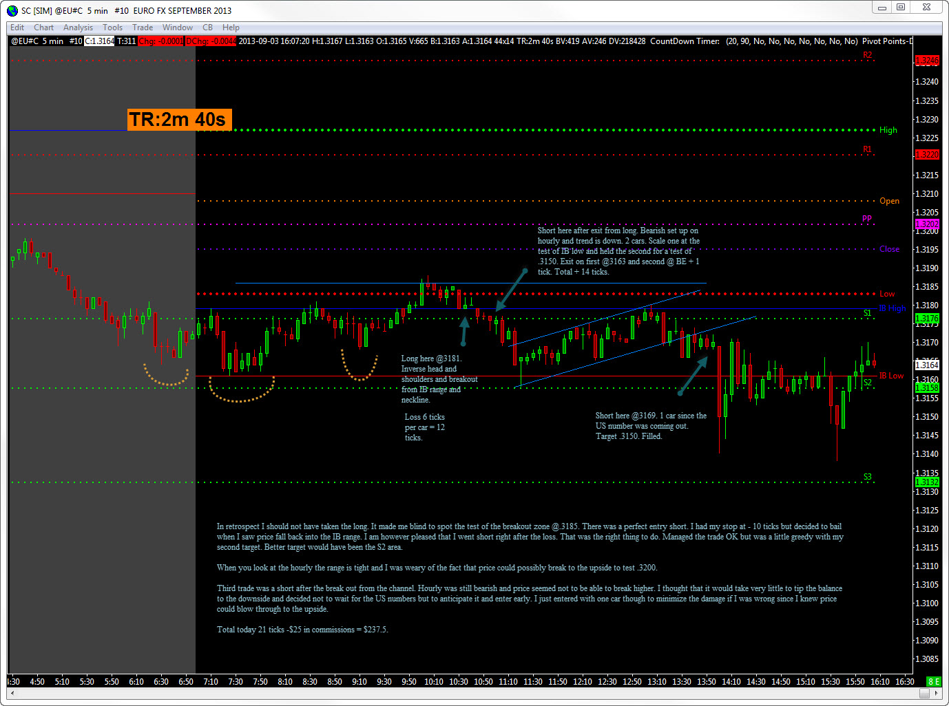The width and height of the screenshot is (949, 706).
Task: Click the 'Short here after exit from long' note
Action: click(x=618, y=251)
